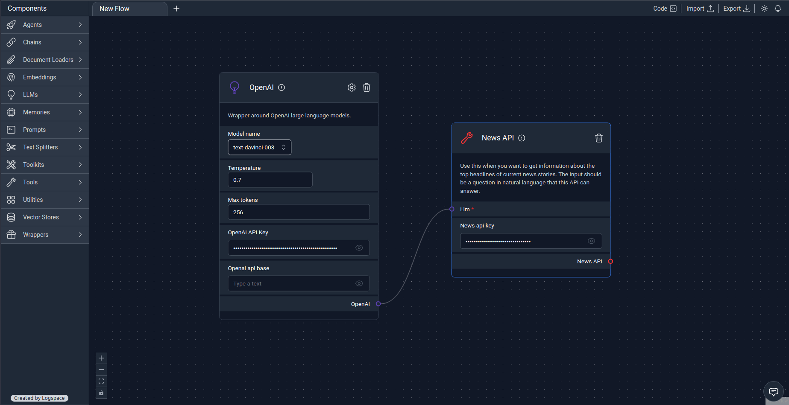Click the LLMs lightbulb icon in sidebar

[11, 95]
